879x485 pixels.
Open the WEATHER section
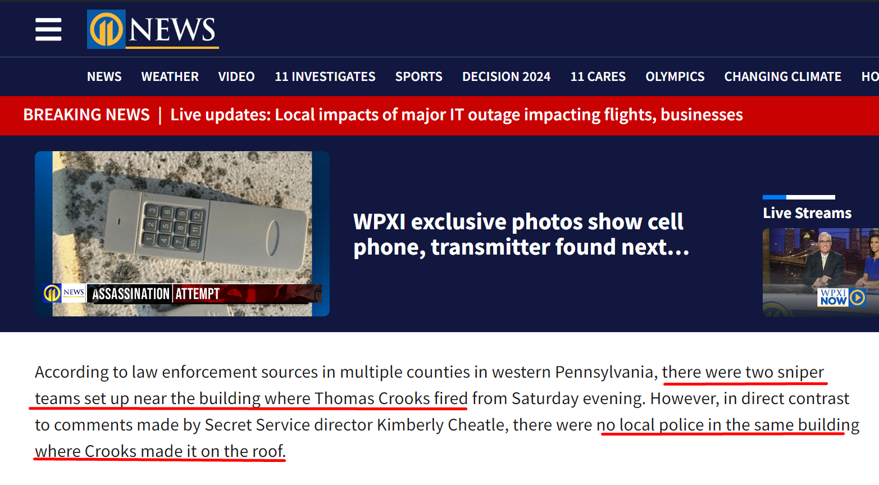[x=170, y=76]
